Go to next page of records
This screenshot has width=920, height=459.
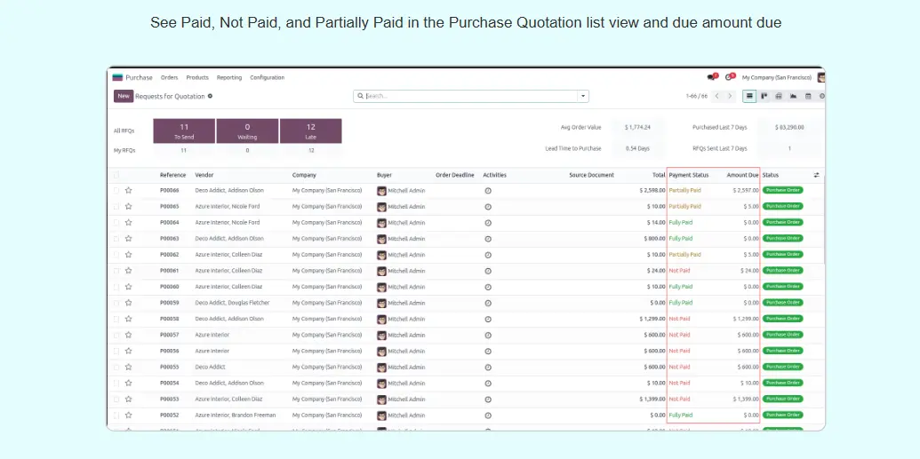[731, 96]
